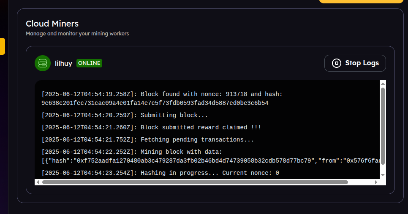The image size is (408, 214).
Task: Click the log panel's scroll down arrow
Action: coord(383,174)
